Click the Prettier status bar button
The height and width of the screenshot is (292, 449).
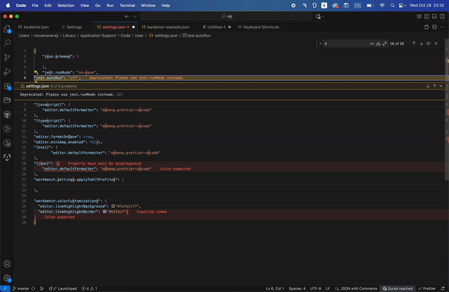[427, 289]
